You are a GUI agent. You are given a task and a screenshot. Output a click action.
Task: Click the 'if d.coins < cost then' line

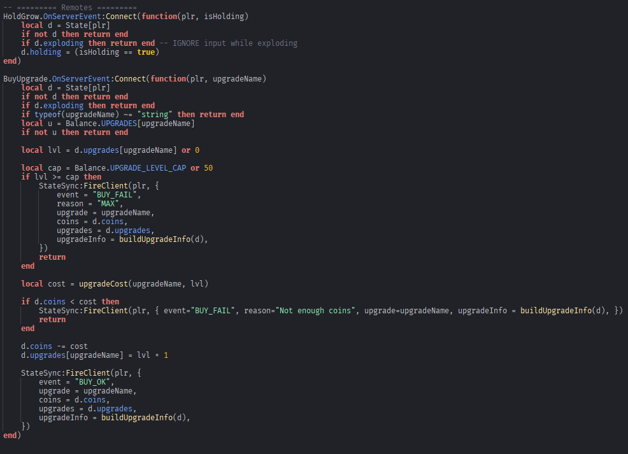70,302
